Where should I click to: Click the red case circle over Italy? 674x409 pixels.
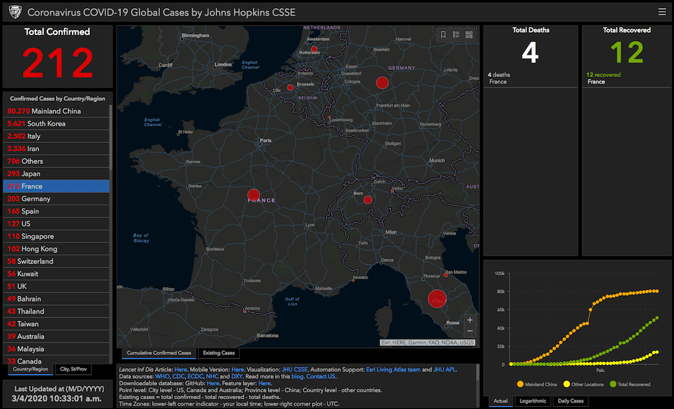(436, 300)
